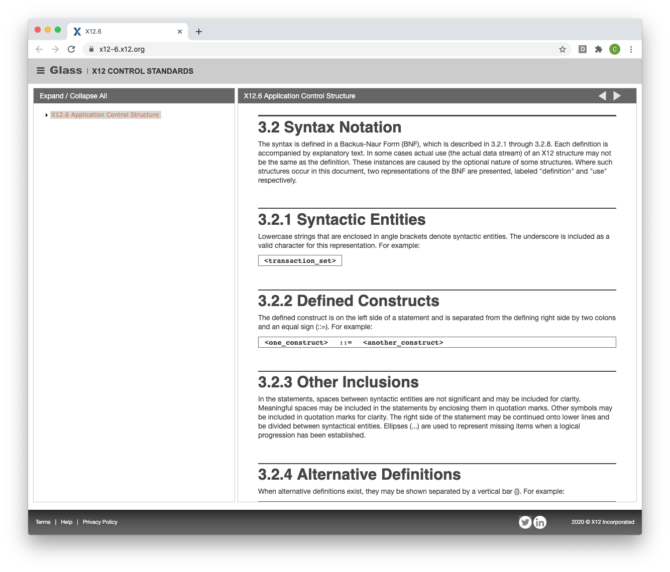Click the LinkedIn icon in the footer
Viewport: 670px width, 572px height.
click(x=540, y=522)
